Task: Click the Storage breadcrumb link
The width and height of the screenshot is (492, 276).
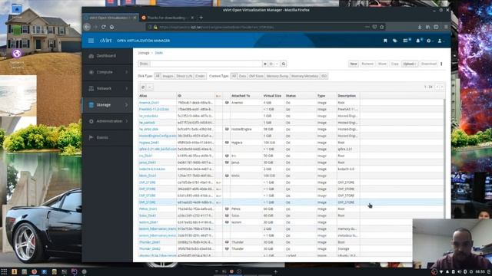Action: 144,53
